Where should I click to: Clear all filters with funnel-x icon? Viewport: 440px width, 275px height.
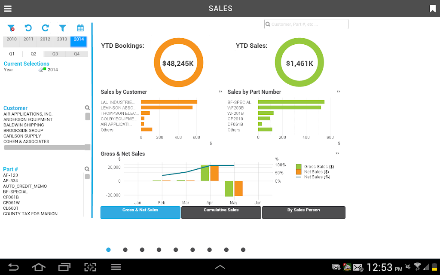[11, 28]
